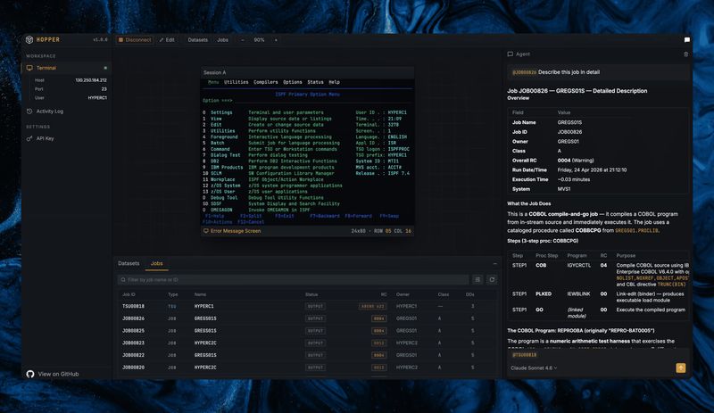Click the job filter search field

coord(293,279)
